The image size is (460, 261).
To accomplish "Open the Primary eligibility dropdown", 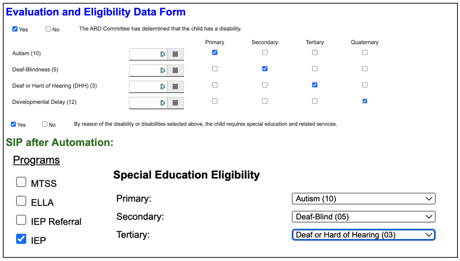I will click(363, 198).
